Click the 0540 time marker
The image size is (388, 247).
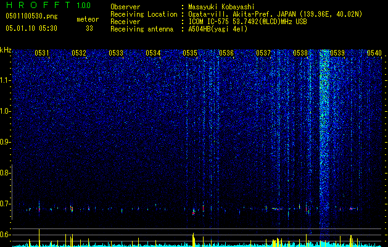[x=374, y=52]
